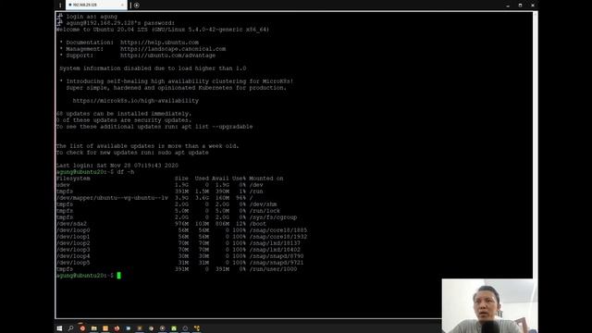Click the https://ubuntu.com/advantage text

(167, 55)
